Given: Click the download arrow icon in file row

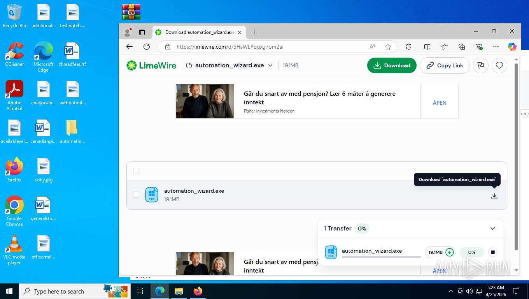Looking at the screenshot, I should tap(494, 196).
